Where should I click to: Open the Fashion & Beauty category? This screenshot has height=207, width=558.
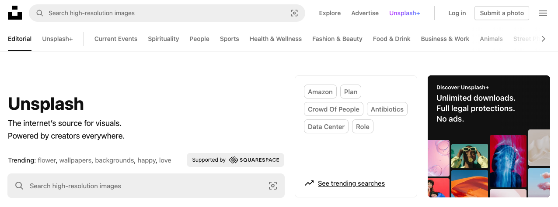point(337,39)
